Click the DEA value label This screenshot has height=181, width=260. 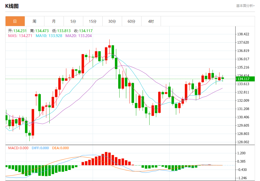tap(60, 148)
